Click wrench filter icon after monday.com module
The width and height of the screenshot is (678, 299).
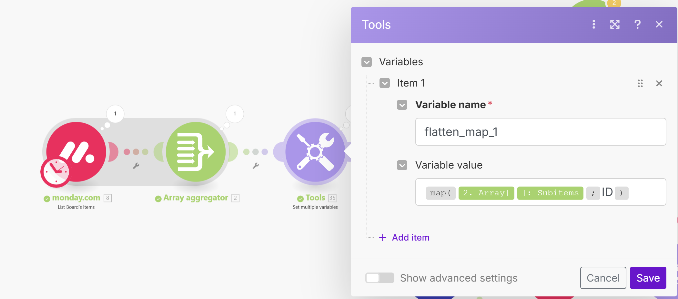pyautogui.click(x=136, y=166)
